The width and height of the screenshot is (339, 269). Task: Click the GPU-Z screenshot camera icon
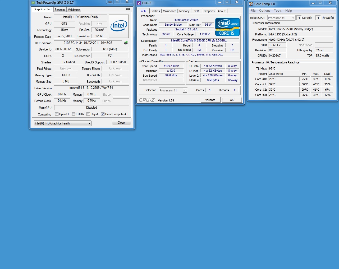tap(128, 9)
